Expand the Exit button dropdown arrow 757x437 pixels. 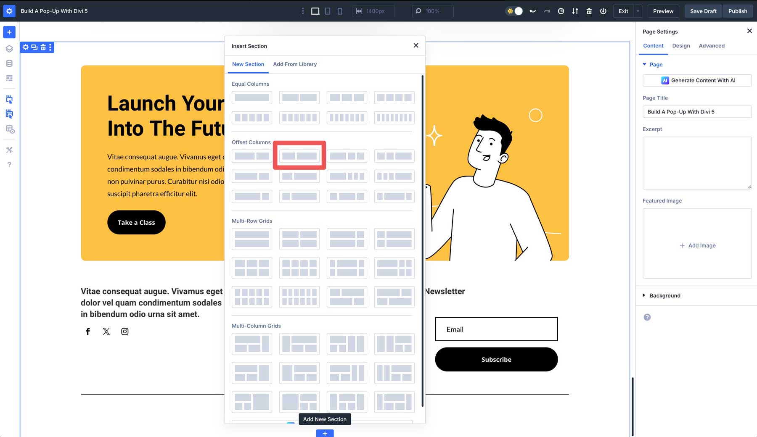point(638,11)
